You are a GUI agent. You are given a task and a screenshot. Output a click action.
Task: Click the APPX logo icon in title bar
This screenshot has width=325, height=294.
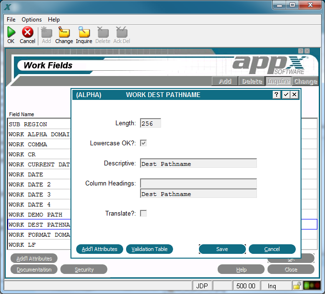8,7
